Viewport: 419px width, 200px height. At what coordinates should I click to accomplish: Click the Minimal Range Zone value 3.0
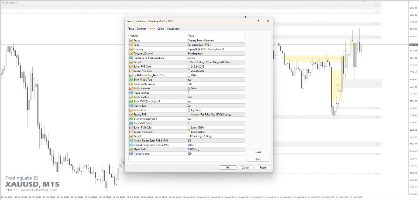pos(189,141)
